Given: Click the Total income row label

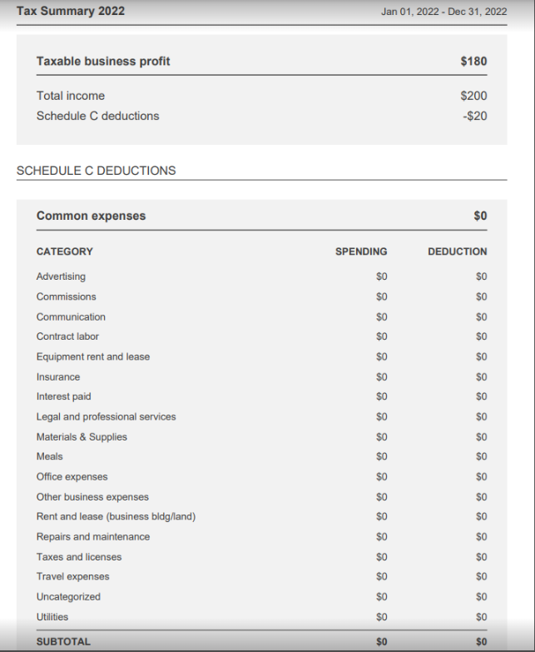Looking at the screenshot, I should point(71,96).
